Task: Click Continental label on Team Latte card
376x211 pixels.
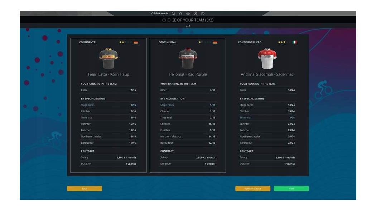Action: pyautogui.click(x=88, y=42)
